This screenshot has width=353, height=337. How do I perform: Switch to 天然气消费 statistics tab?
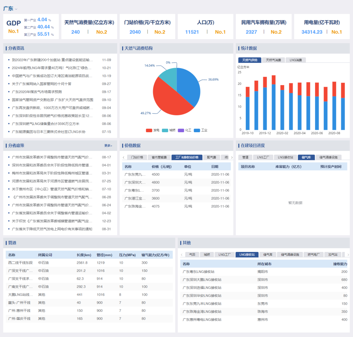tap(273, 60)
